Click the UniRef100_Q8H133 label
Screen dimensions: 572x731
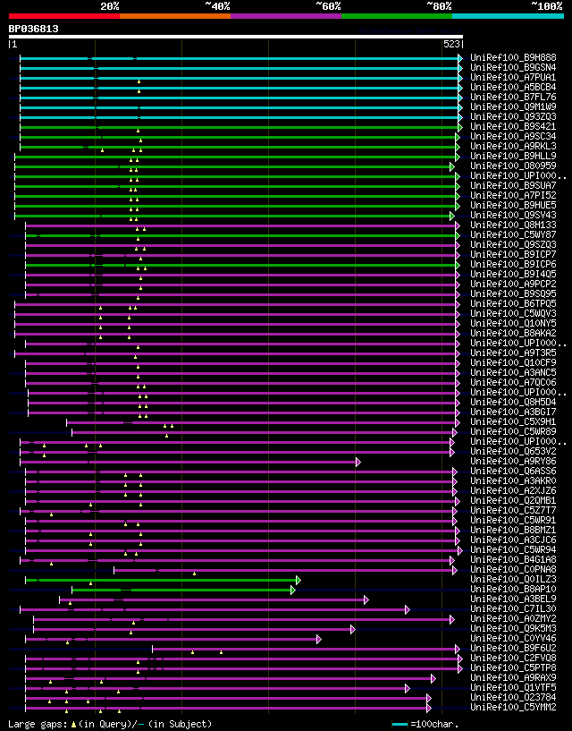click(513, 225)
